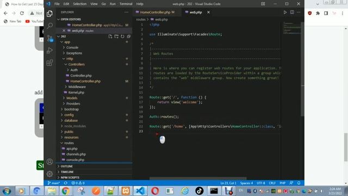Click New Folder icon in 202 header
The height and width of the screenshot is (196, 348).
pyautogui.click(x=116, y=36)
